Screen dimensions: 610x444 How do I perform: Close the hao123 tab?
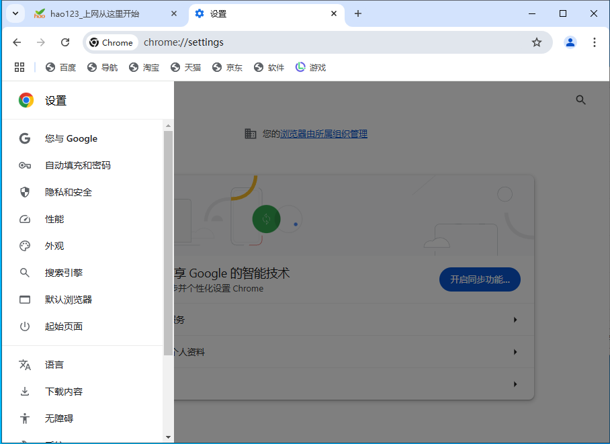(174, 13)
